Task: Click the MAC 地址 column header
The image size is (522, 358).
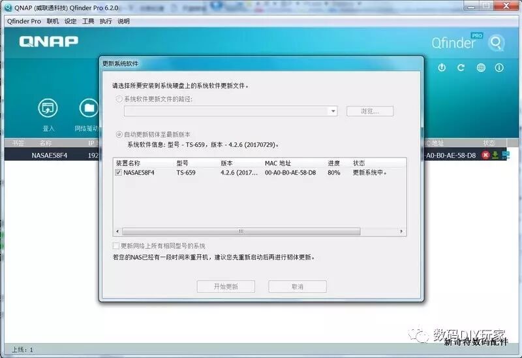Action: click(278, 163)
